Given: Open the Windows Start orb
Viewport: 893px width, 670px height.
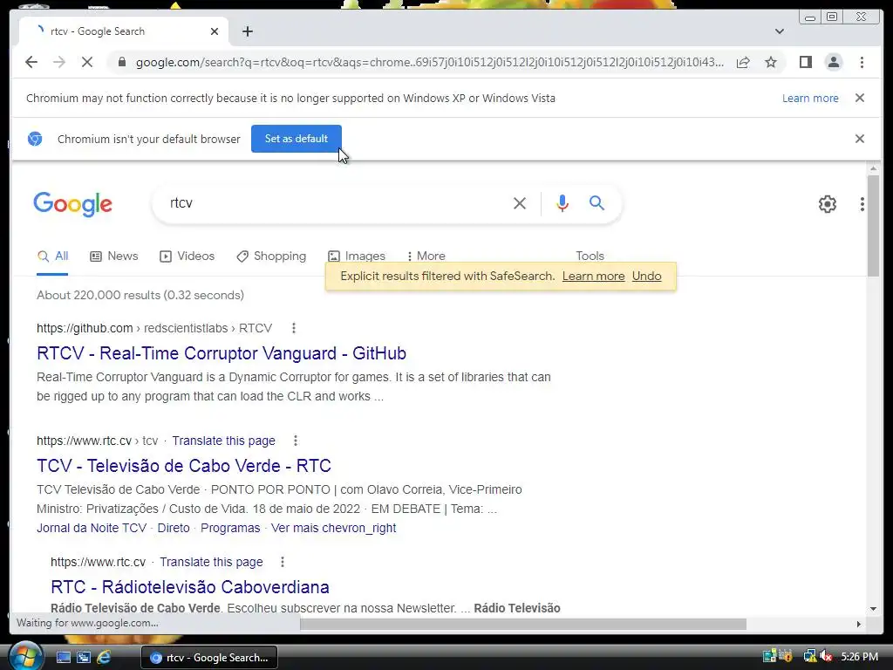Looking at the screenshot, I should click(26, 656).
